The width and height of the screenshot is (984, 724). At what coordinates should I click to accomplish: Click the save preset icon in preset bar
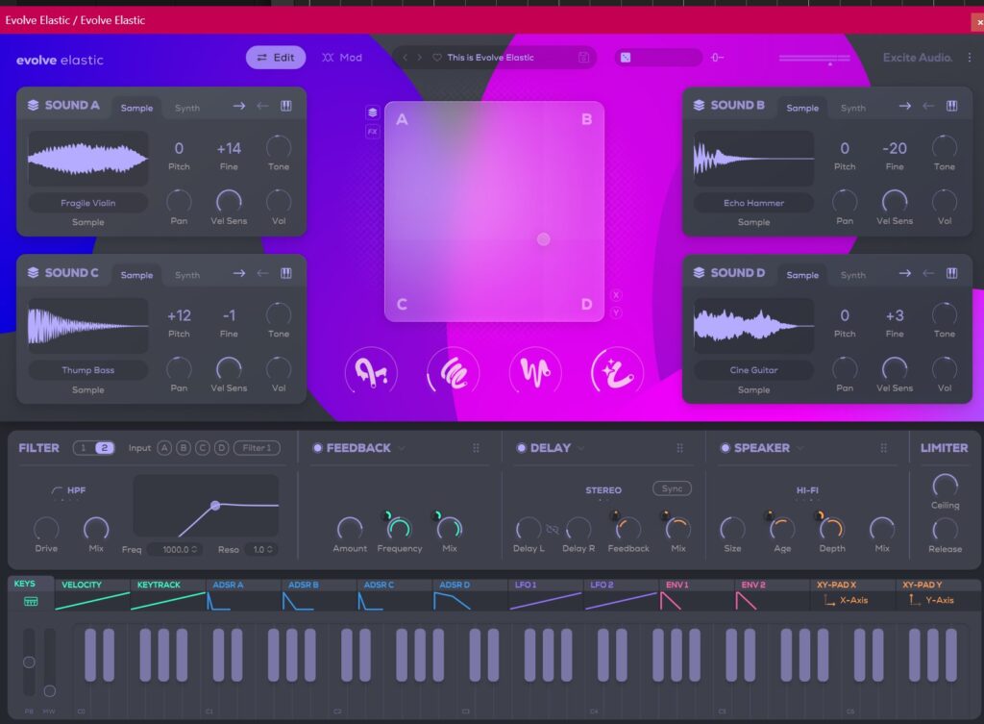point(583,58)
